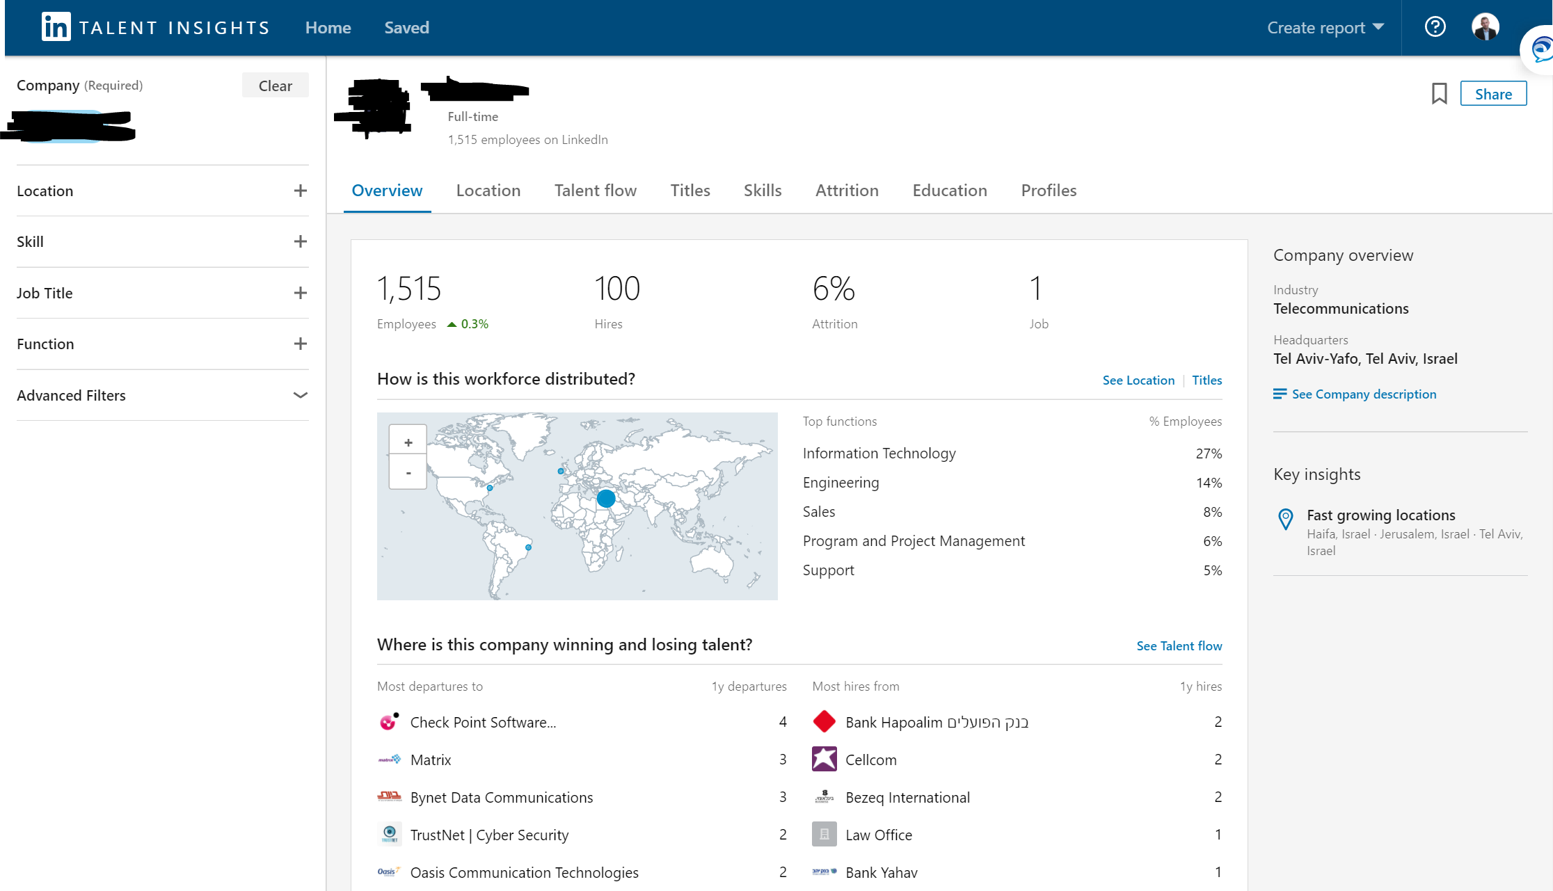The width and height of the screenshot is (1553, 891).
Task: Go to the Home menu item
Action: click(328, 28)
